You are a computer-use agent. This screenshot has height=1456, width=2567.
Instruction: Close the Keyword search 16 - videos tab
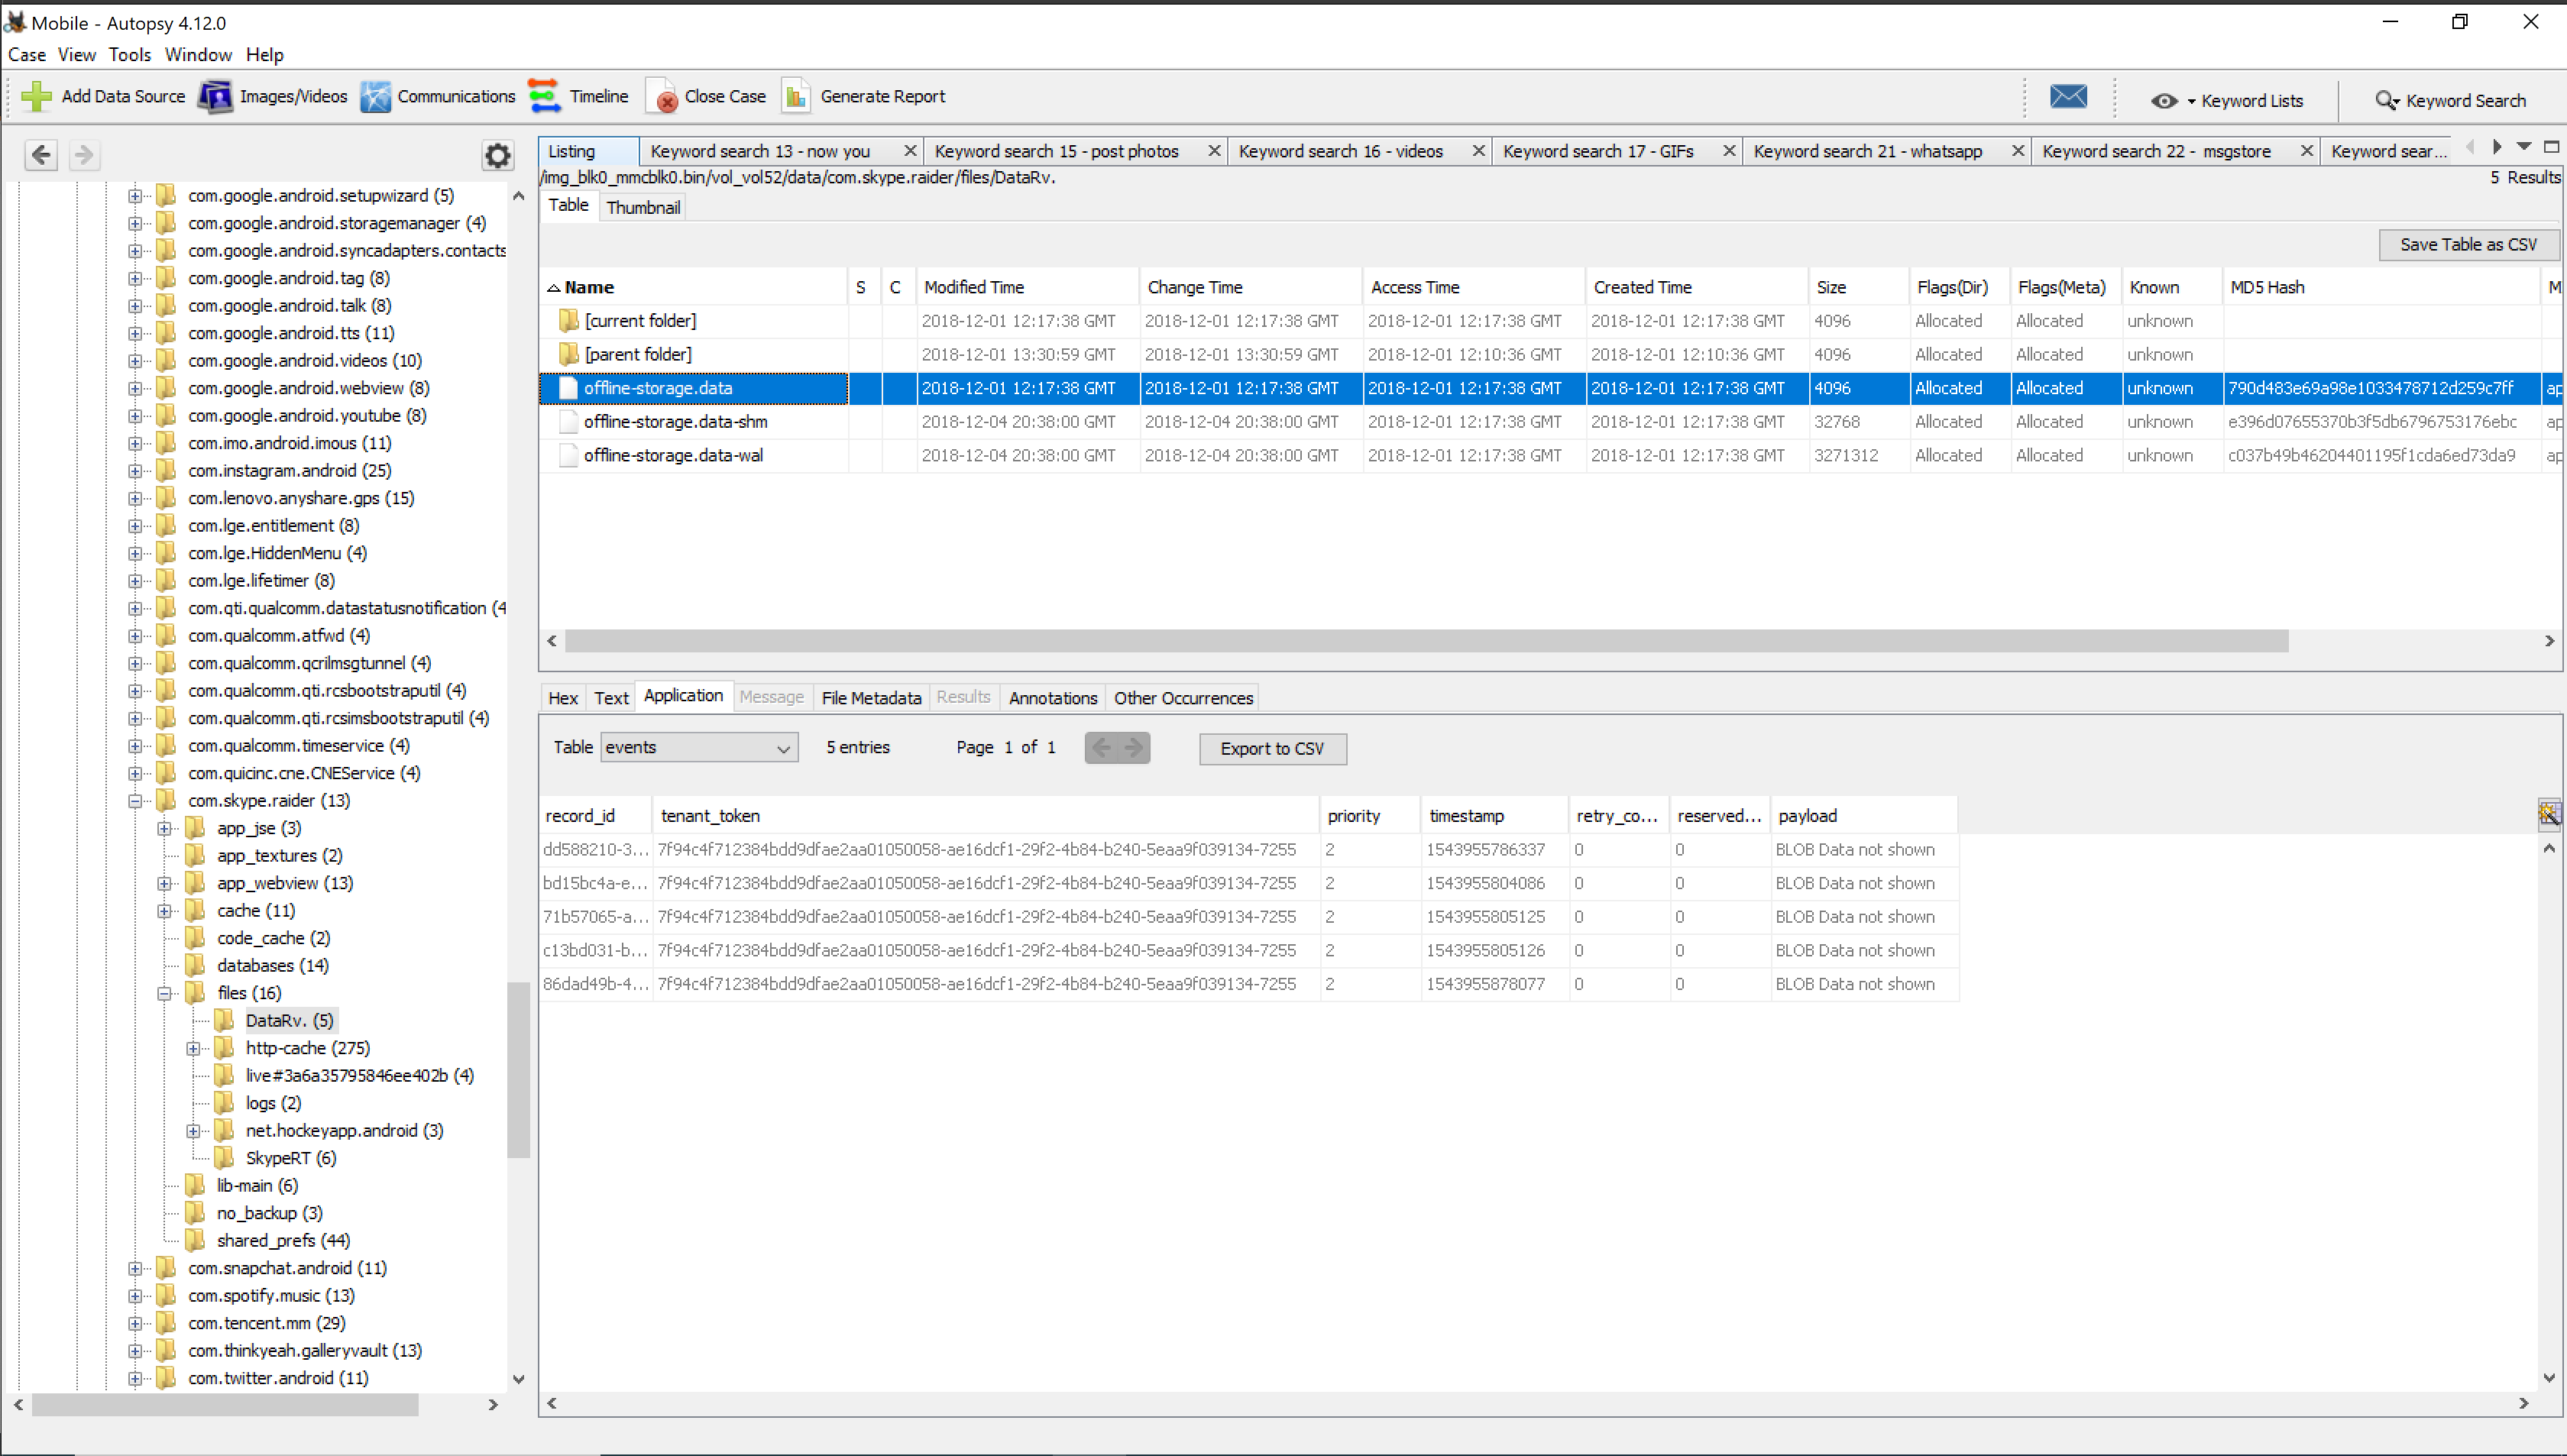(1478, 151)
